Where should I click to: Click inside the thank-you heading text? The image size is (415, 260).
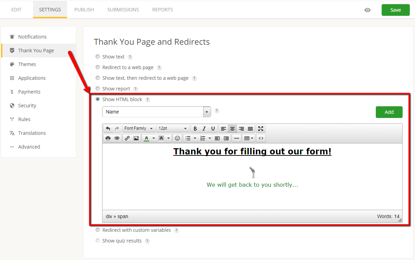[x=252, y=151]
